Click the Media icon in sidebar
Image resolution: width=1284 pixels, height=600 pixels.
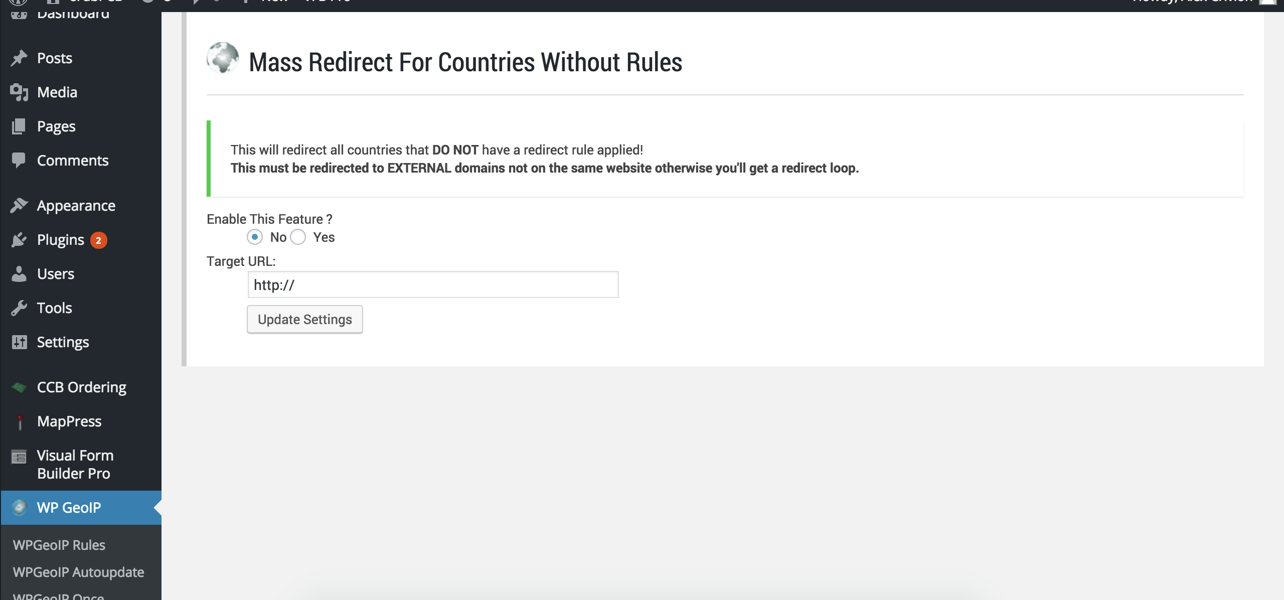tap(19, 92)
